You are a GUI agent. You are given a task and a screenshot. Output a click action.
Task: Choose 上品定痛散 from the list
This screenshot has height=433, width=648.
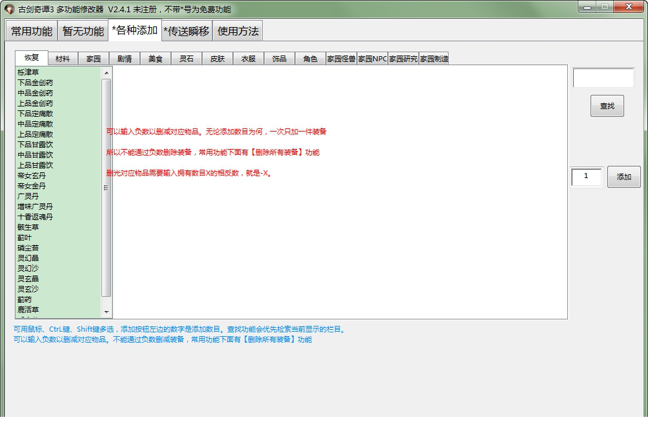tap(59, 134)
